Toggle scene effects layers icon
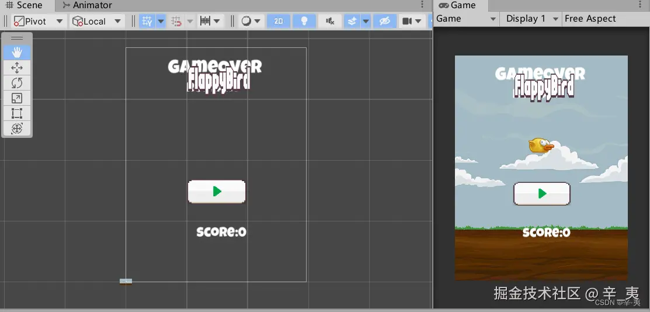The width and height of the screenshot is (650, 312). click(x=352, y=21)
